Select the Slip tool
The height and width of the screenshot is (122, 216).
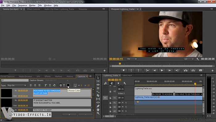[98, 99]
